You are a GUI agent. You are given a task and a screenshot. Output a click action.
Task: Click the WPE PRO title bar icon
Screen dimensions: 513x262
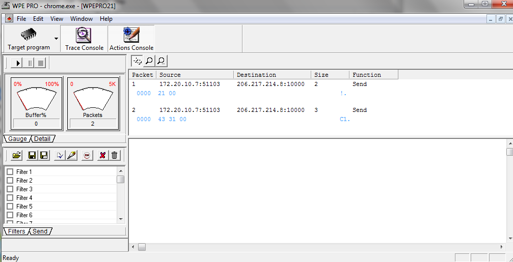pos(6,5)
